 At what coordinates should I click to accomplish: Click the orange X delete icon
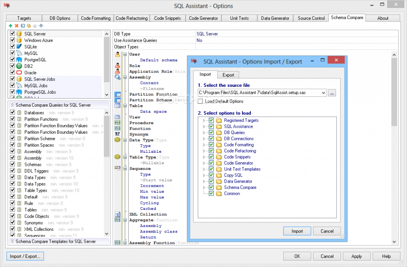pyautogui.click(x=16, y=26)
